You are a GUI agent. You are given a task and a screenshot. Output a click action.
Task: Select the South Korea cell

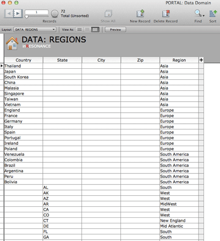[x=24, y=77]
